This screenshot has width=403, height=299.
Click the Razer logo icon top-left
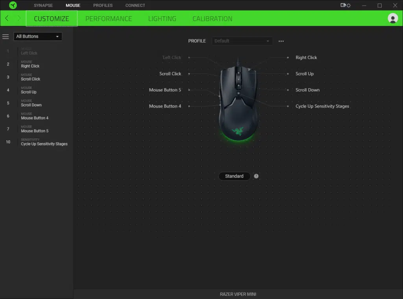click(x=12, y=5)
